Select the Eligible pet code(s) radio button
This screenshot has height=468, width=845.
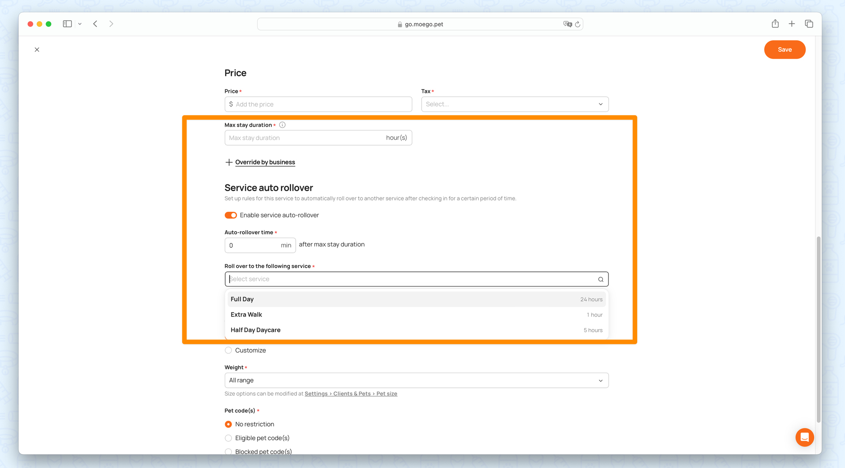pyautogui.click(x=229, y=438)
